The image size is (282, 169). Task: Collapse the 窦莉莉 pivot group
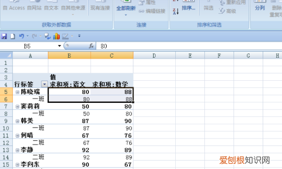point(17,107)
